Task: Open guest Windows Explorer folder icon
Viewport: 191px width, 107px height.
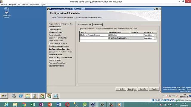Action: tap(28, 96)
